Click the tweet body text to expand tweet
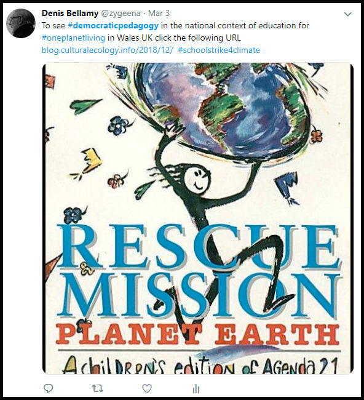Screen dimensions: 364x400 coord(175,31)
